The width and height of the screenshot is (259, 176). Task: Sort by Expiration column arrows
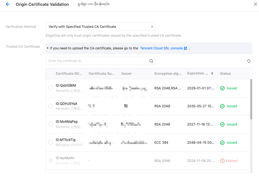[212, 73]
